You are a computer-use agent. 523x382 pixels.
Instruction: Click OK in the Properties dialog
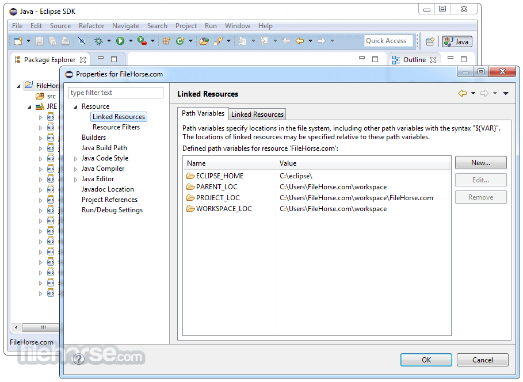(426, 360)
